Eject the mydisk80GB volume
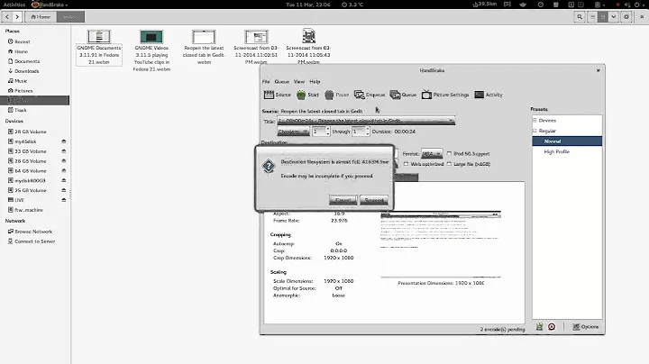The height and width of the screenshot is (364, 649). [x=64, y=181]
